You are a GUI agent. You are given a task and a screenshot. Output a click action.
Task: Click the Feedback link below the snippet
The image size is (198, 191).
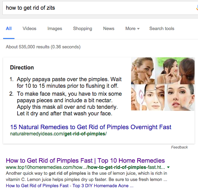179,147
